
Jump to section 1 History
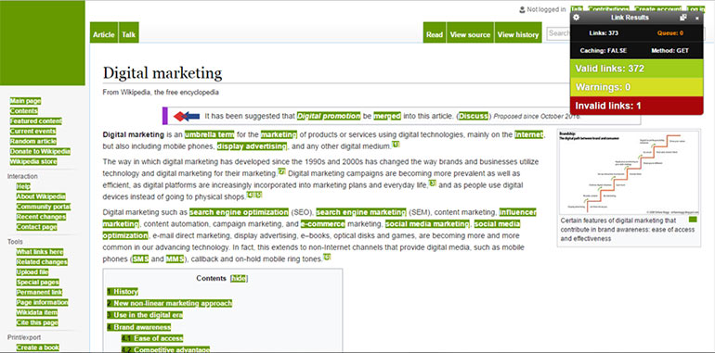coord(123,292)
